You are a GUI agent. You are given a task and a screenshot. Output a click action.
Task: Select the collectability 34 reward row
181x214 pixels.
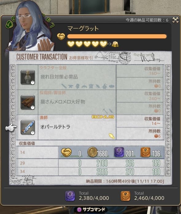point(90,172)
